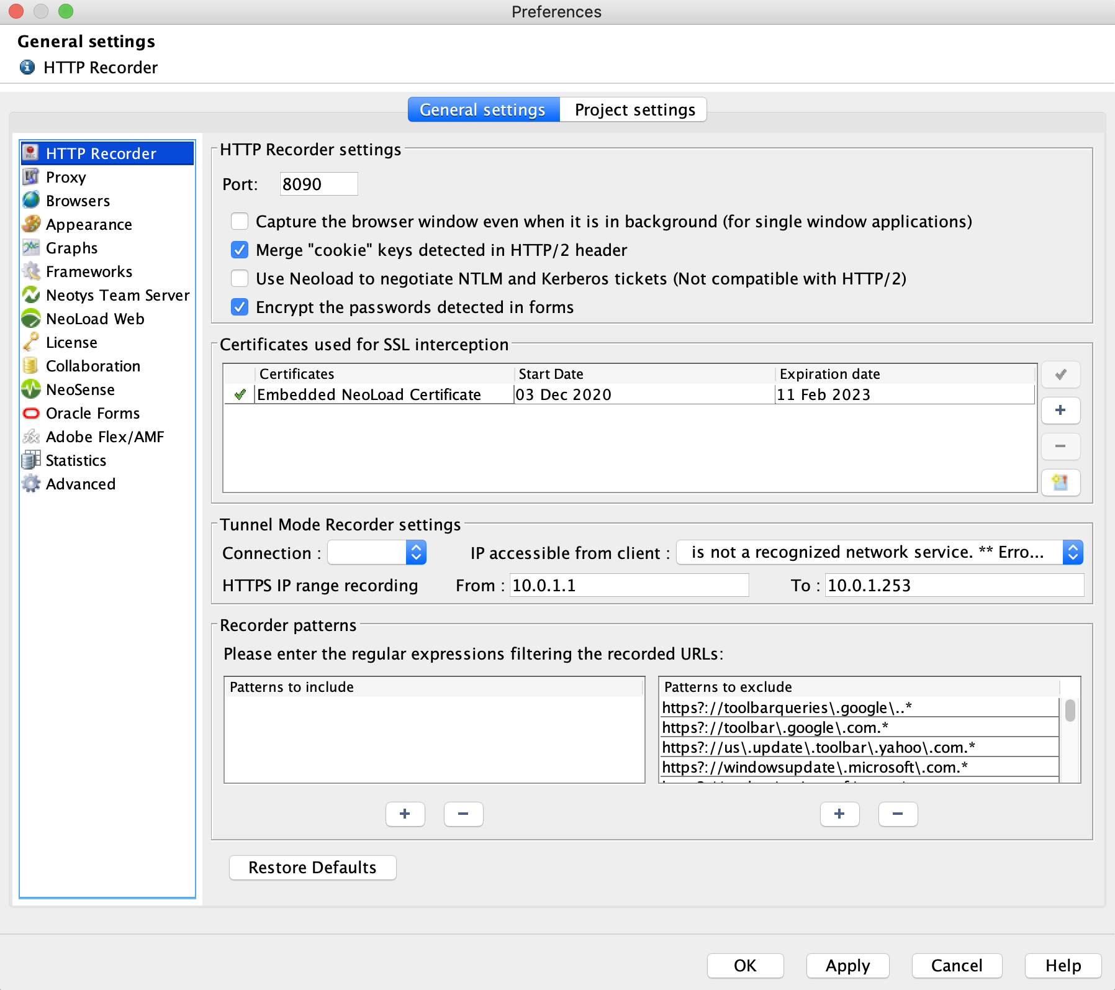This screenshot has width=1115, height=990.
Task: Open Advanced settings gear icon
Action: coord(30,484)
